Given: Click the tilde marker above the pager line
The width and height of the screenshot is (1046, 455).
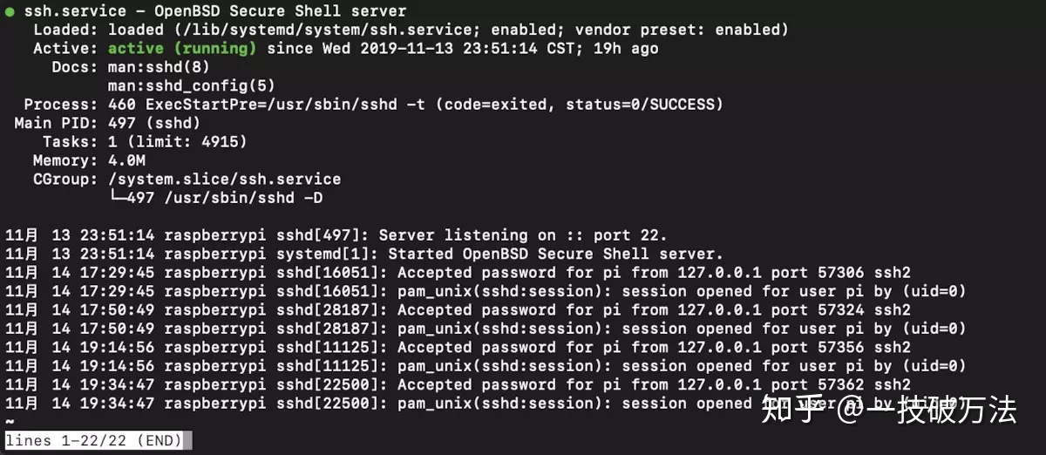Looking at the screenshot, I should (10, 422).
